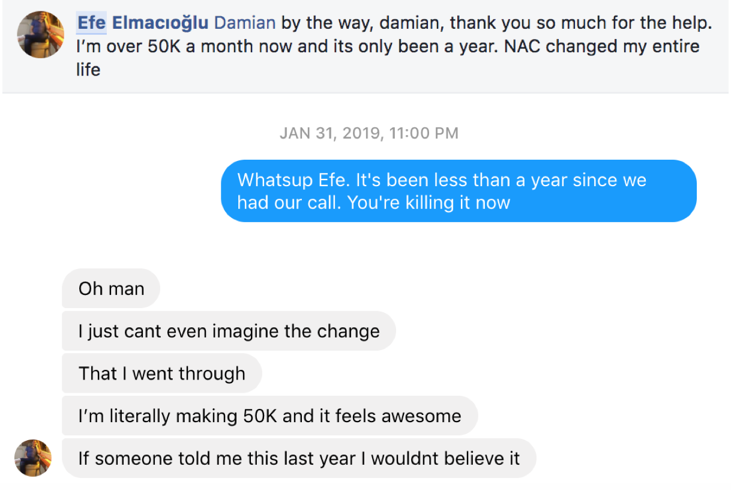Select the blue Whatsup Efe message line
731x490 pixels.
(x=442, y=180)
